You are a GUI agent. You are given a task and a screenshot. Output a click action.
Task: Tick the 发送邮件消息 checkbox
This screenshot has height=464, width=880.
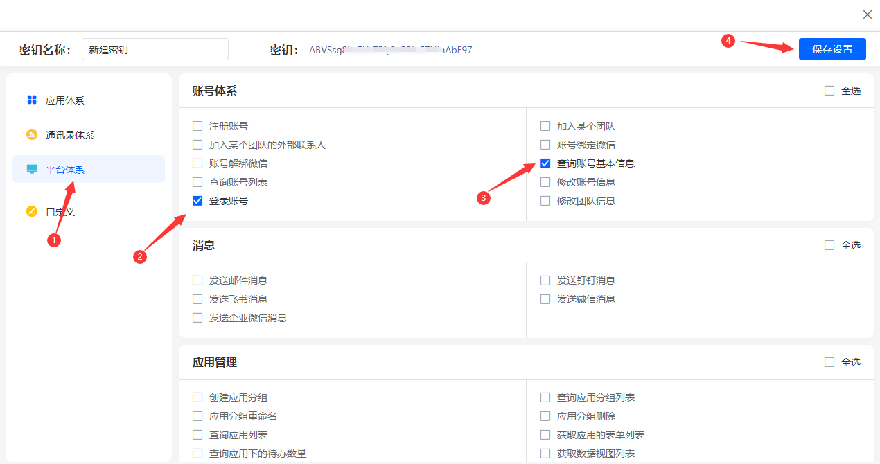[x=197, y=280]
